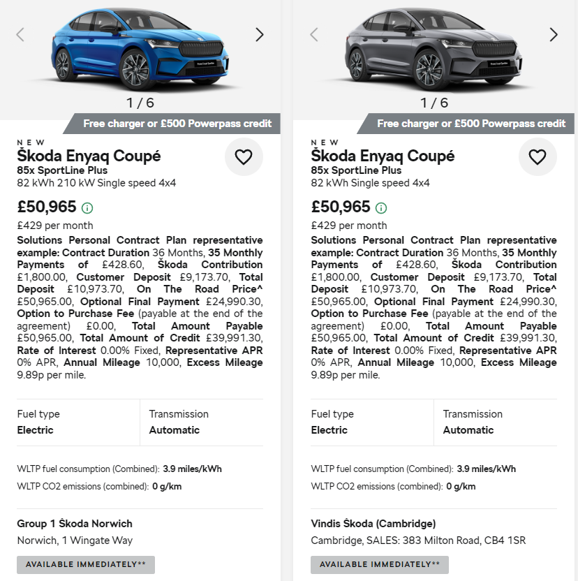The width and height of the screenshot is (578, 581).
Task: Show previous image of grey Enyaq
Action: [x=314, y=34]
